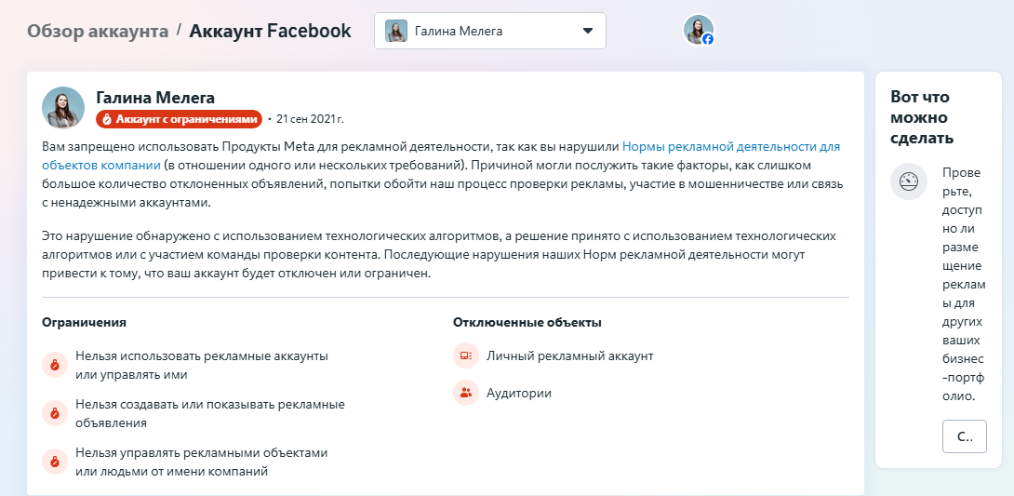Open the profile avatar with Facebook badge

coord(699,31)
